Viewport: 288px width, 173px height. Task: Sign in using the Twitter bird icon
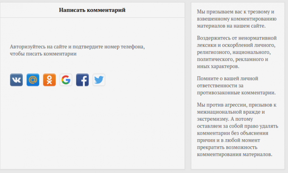pyautogui.click(x=99, y=80)
